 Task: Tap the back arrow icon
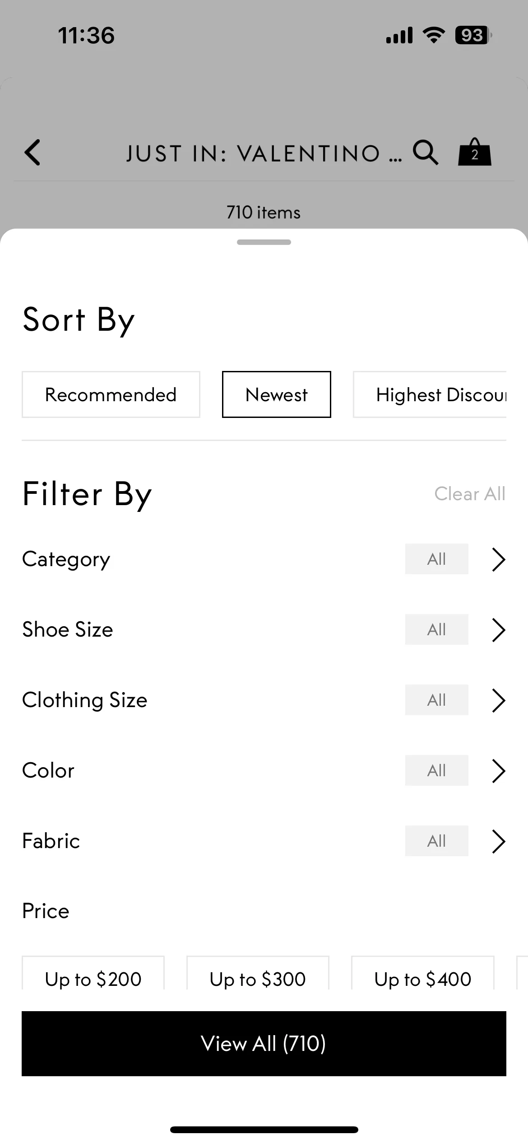click(32, 152)
